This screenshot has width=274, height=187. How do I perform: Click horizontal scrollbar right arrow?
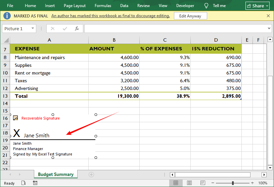264,175
